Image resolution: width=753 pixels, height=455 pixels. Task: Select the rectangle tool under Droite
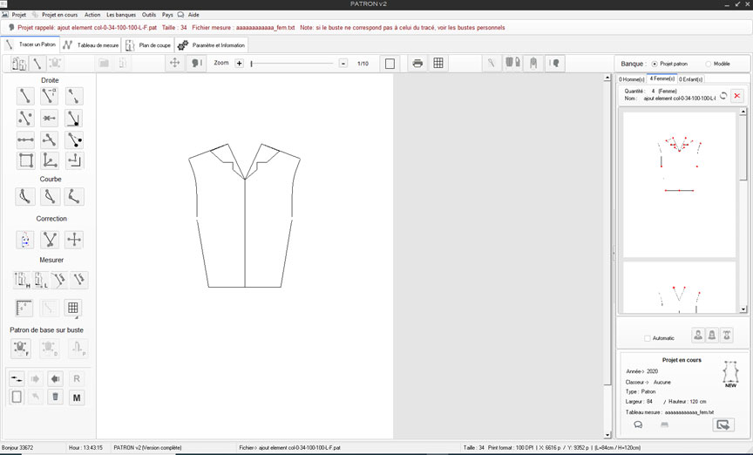tap(25, 160)
